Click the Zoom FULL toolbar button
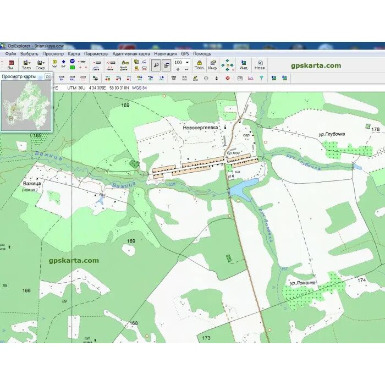 coord(72,78)
